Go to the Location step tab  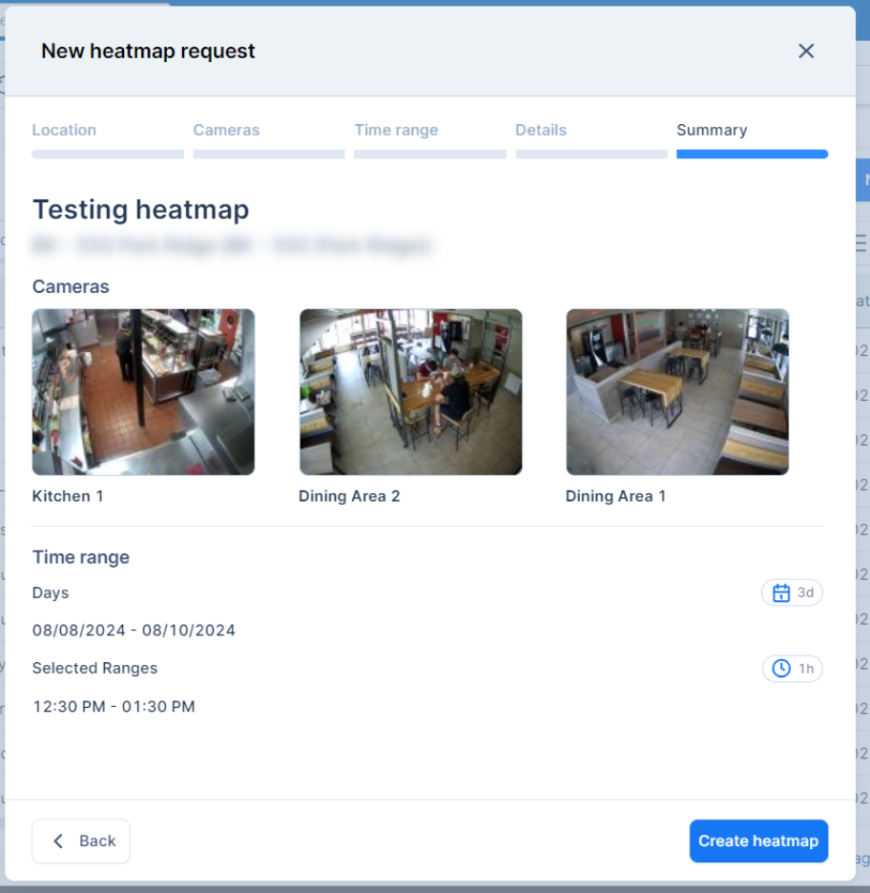64,131
